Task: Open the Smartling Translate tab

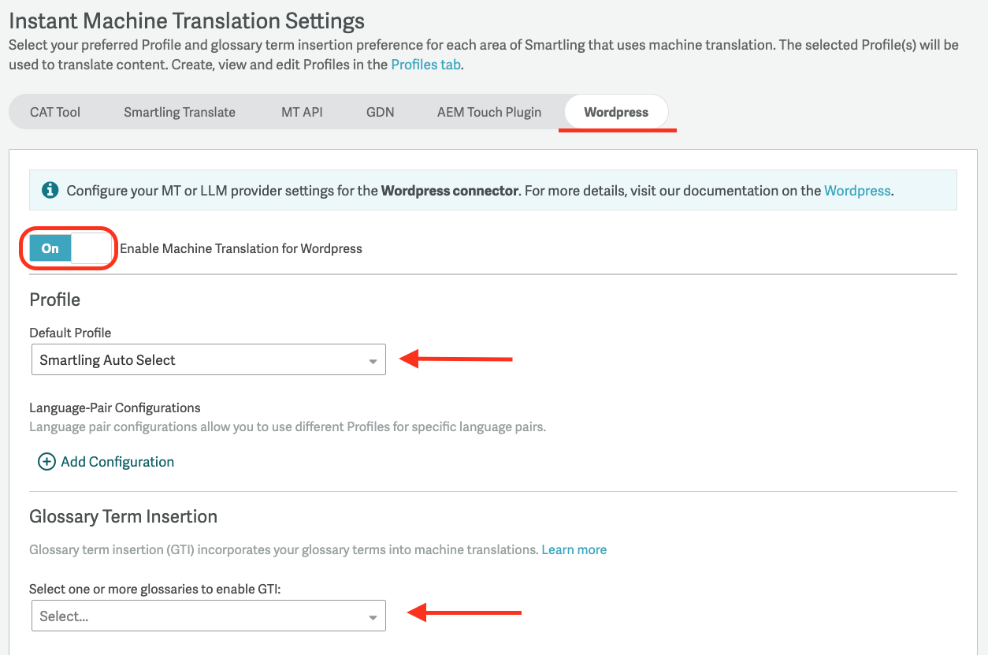Action: click(179, 112)
